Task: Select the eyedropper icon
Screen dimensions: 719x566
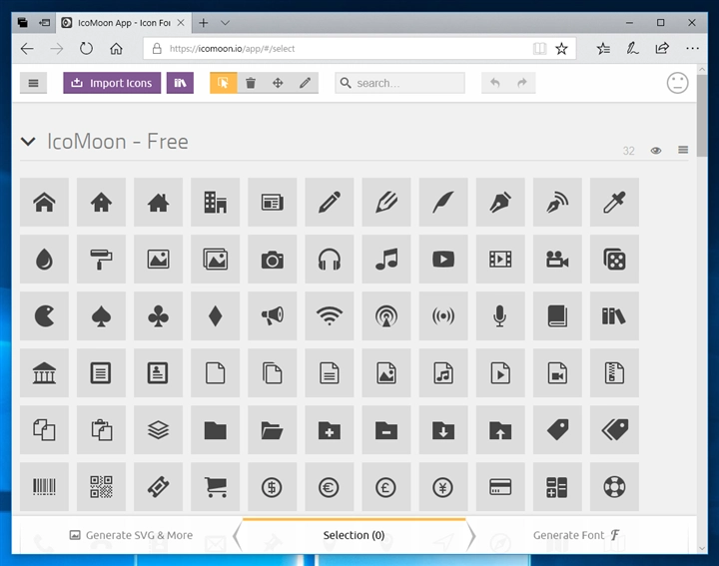Action: pyautogui.click(x=614, y=202)
